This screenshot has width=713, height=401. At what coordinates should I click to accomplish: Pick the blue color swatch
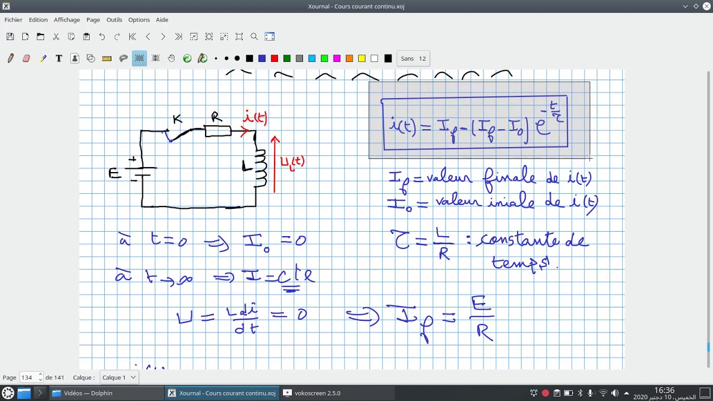pos(262,58)
